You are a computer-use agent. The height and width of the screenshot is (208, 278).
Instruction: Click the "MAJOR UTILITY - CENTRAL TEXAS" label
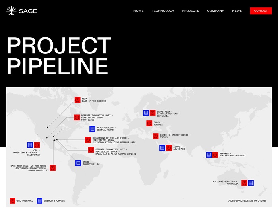pyautogui.click(x=106, y=129)
